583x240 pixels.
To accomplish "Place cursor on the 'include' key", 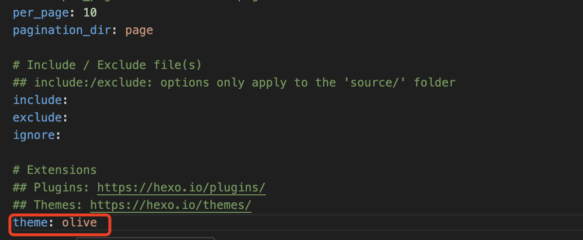I will (37, 100).
